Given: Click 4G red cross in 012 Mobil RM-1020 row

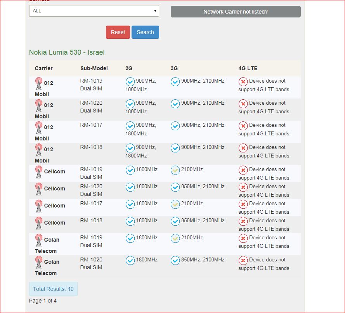Looking at the screenshot, I should click(243, 104).
